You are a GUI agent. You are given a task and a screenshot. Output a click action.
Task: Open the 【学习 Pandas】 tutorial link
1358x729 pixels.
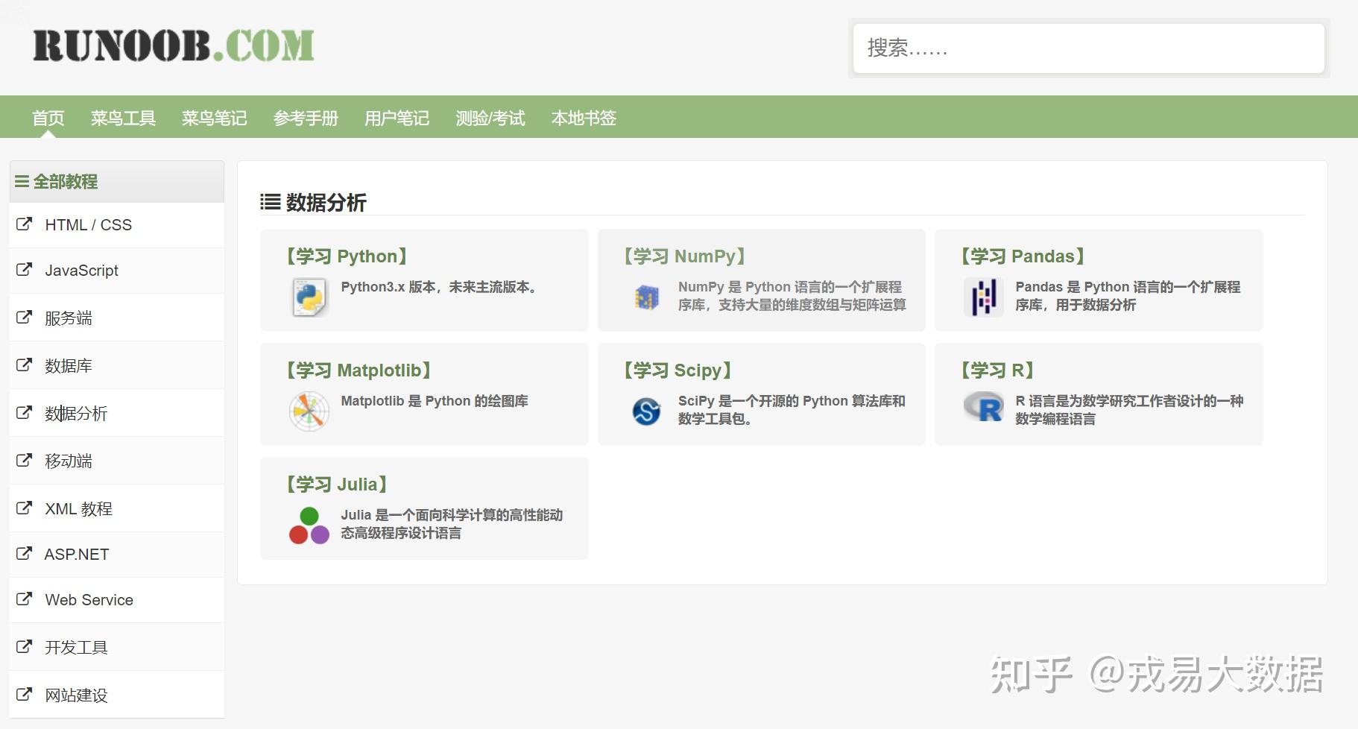tap(1023, 256)
